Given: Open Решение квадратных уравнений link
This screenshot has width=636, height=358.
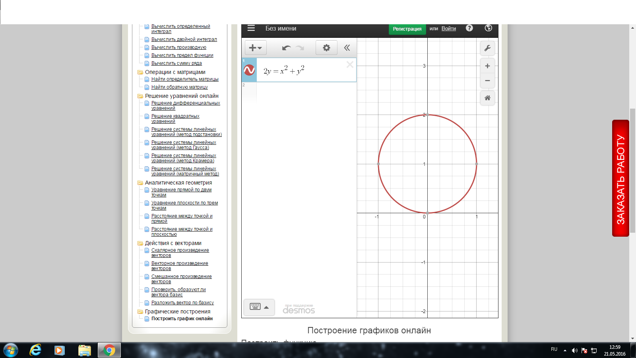Looking at the screenshot, I should (x=175, y=119).
